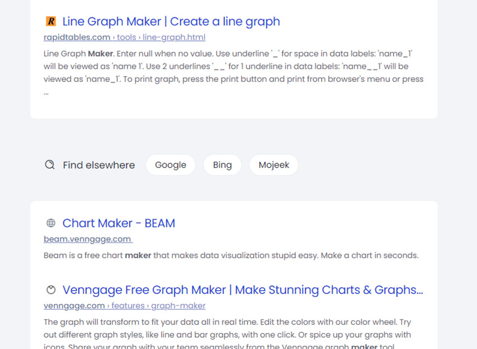Screen dimensions: 477x349
Task: Click the beam.venngage.com URL
Action: tap(88, 239)
